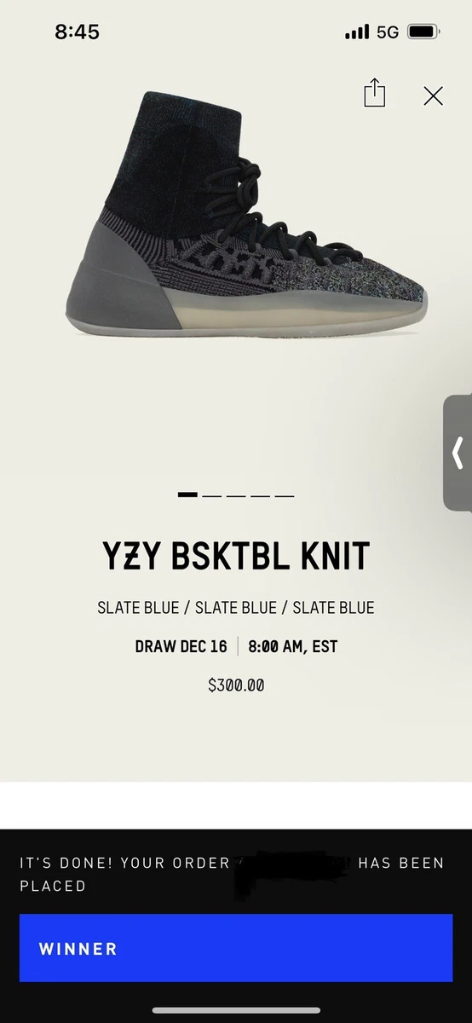The height and width of the screenshot is (1023, 472).
Task: Close the product view with X
Action: 433,95
